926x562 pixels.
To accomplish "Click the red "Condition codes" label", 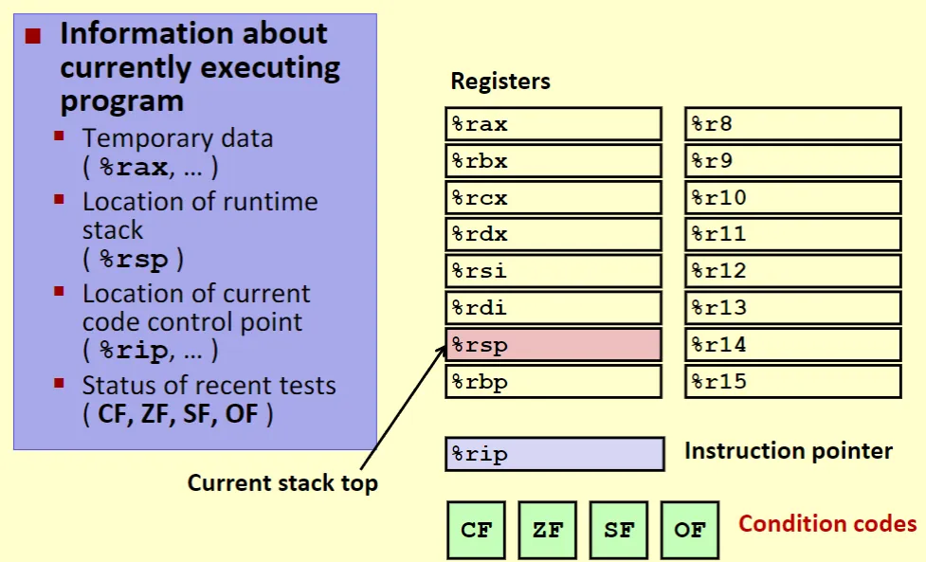I will [x=827, y=524].
